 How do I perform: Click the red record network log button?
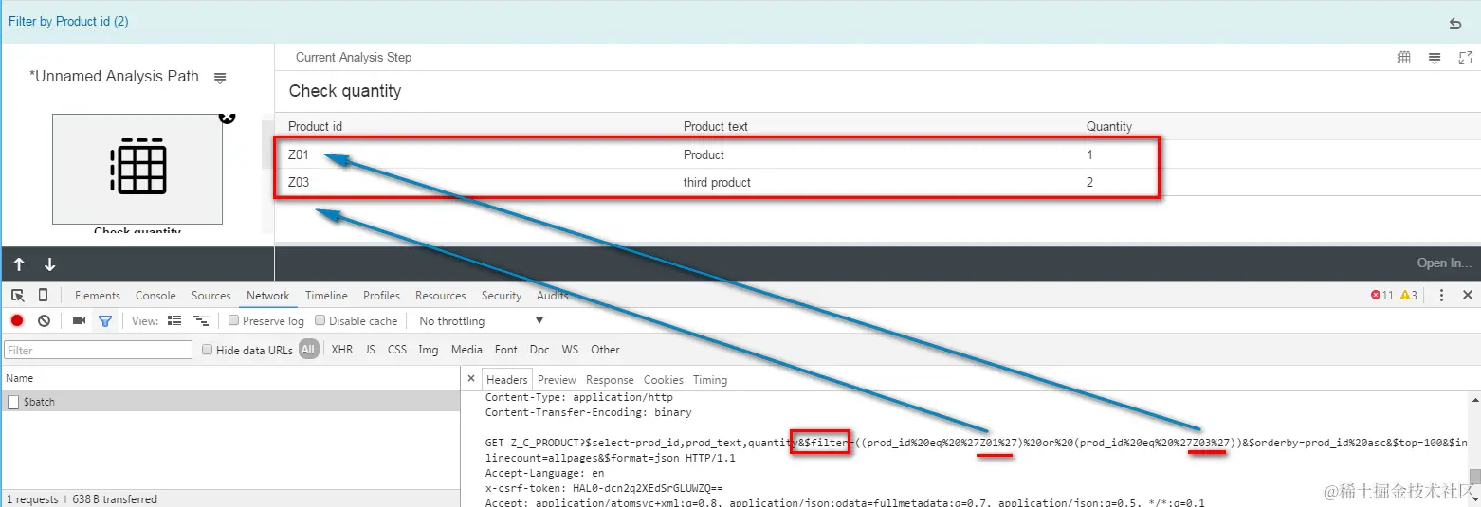tap(17, 321)
